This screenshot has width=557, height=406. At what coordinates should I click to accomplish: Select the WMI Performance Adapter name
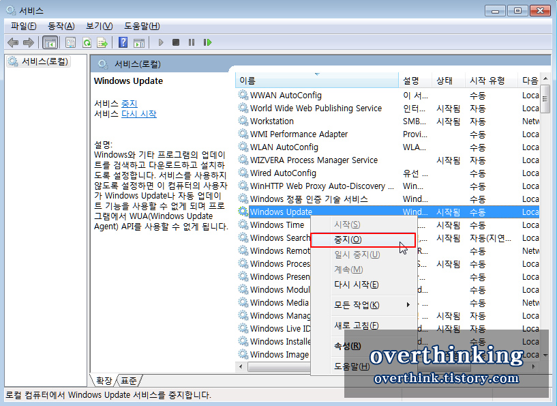pos(299,134)
